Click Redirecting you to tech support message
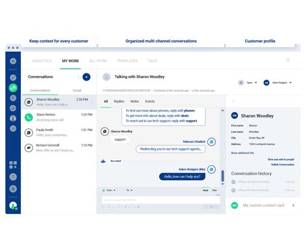The width and height of the screenshot is (308, 251). (x=171, y=149)
